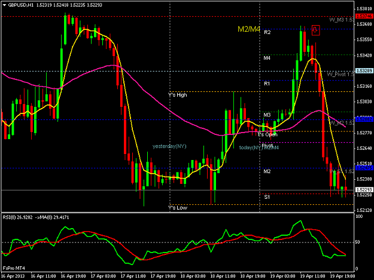Click the RSI(8) 26.9202 indicator label

(x=17, y=217)
